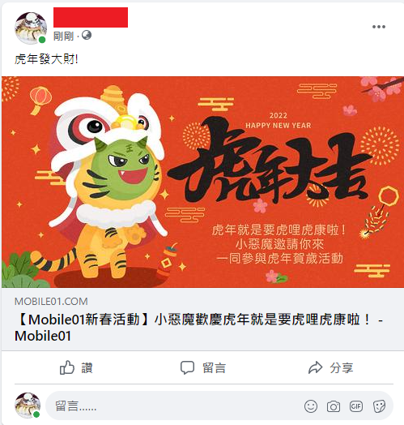Open comments via 留言 button text
The width and height of the screenshot is (404, 425).
click(214, 368)
